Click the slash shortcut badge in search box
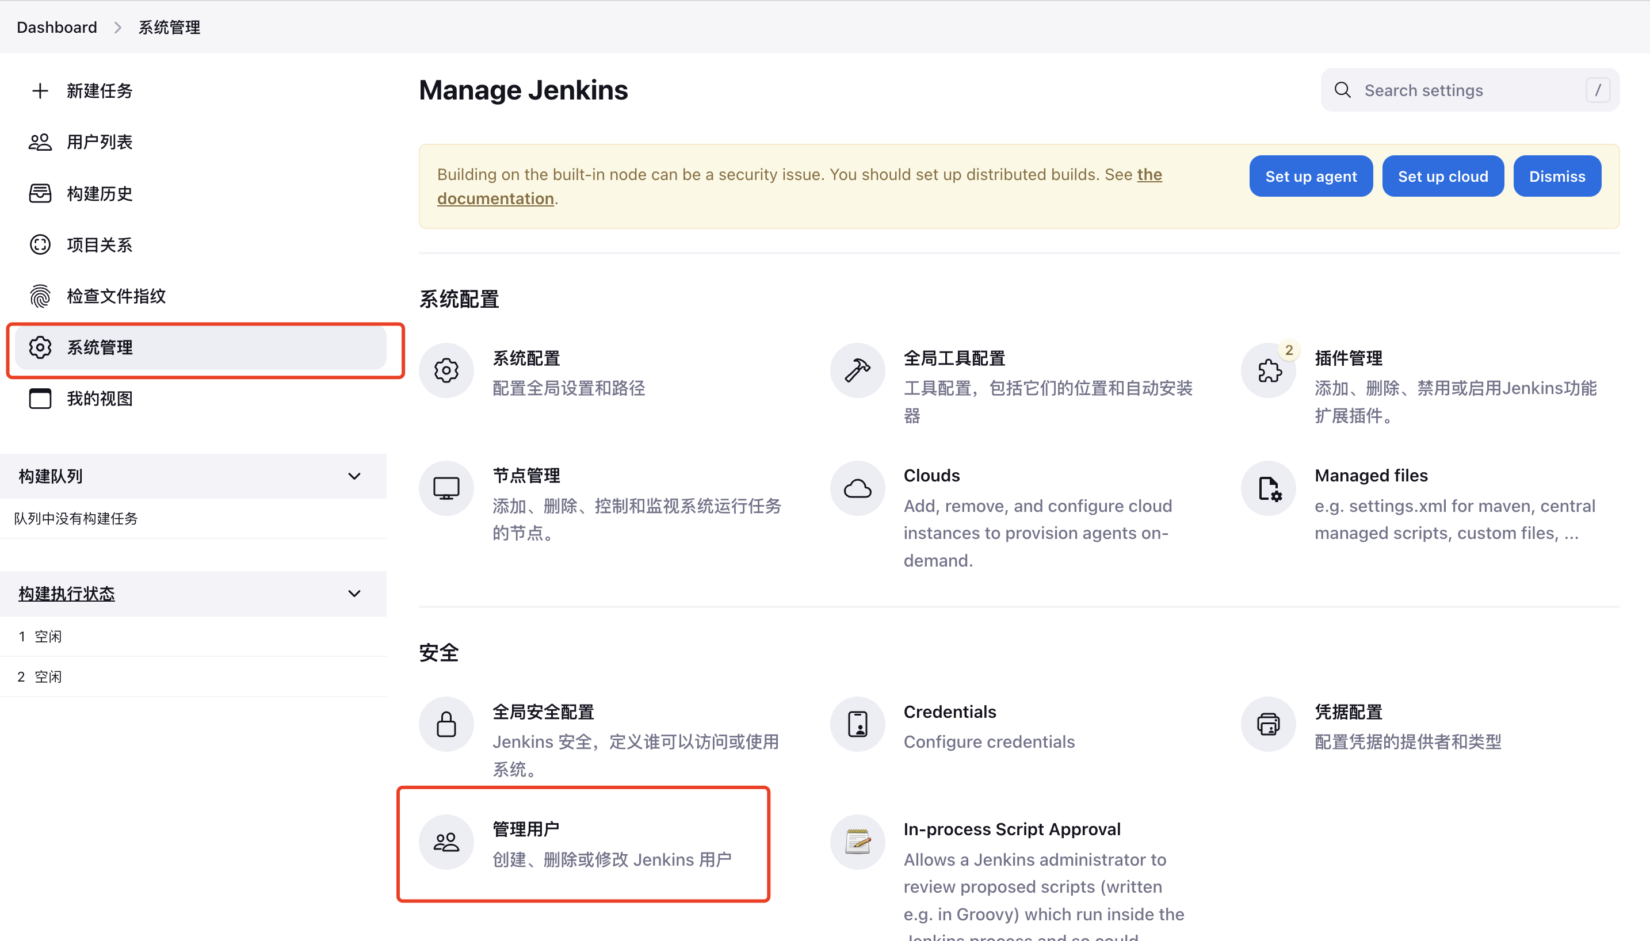The height and width of the screenshot is (941, 1650). tap(1598, 90)
